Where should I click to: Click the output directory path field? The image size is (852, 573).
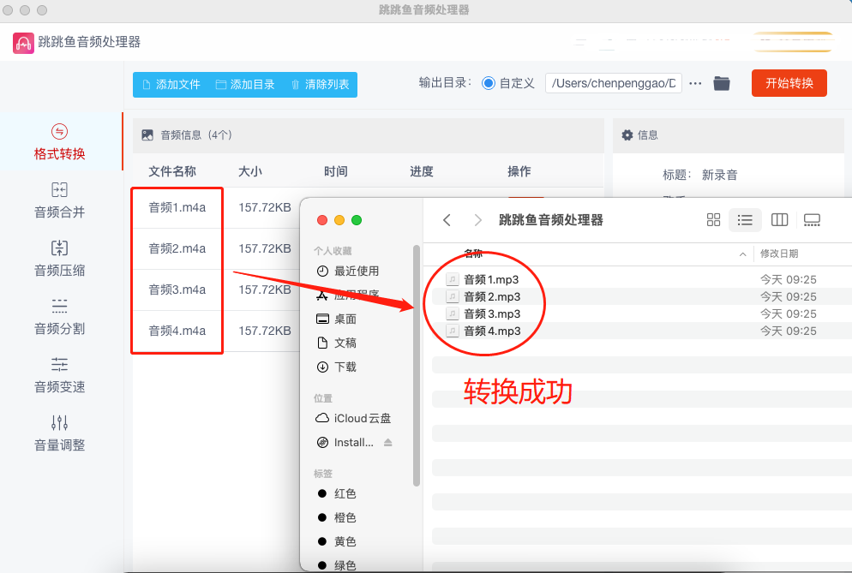tap(613, 83)
